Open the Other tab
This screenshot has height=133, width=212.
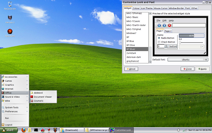[194, 8]
